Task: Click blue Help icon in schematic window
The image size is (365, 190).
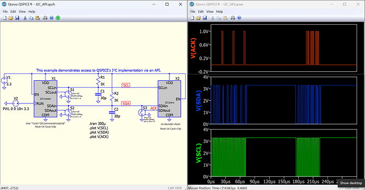Action: pos(52,18)
